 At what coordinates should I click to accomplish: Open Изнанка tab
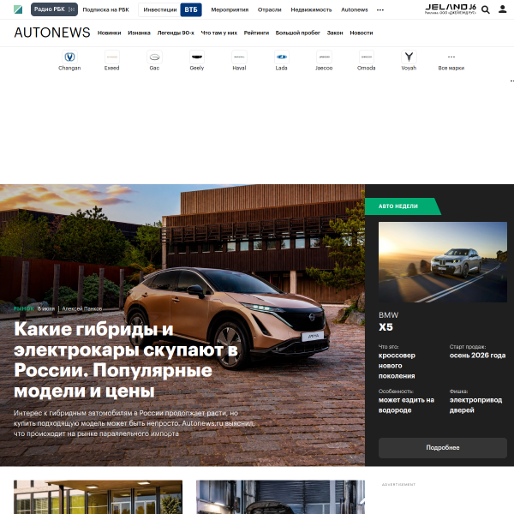(x=139, y=33)
